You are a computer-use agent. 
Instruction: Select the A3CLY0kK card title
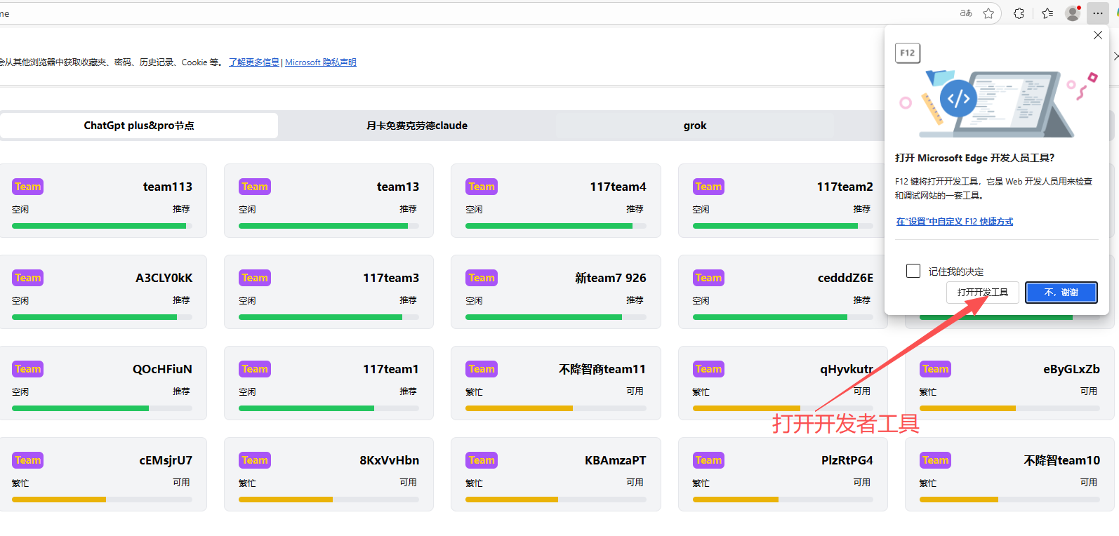click(164, 278)
